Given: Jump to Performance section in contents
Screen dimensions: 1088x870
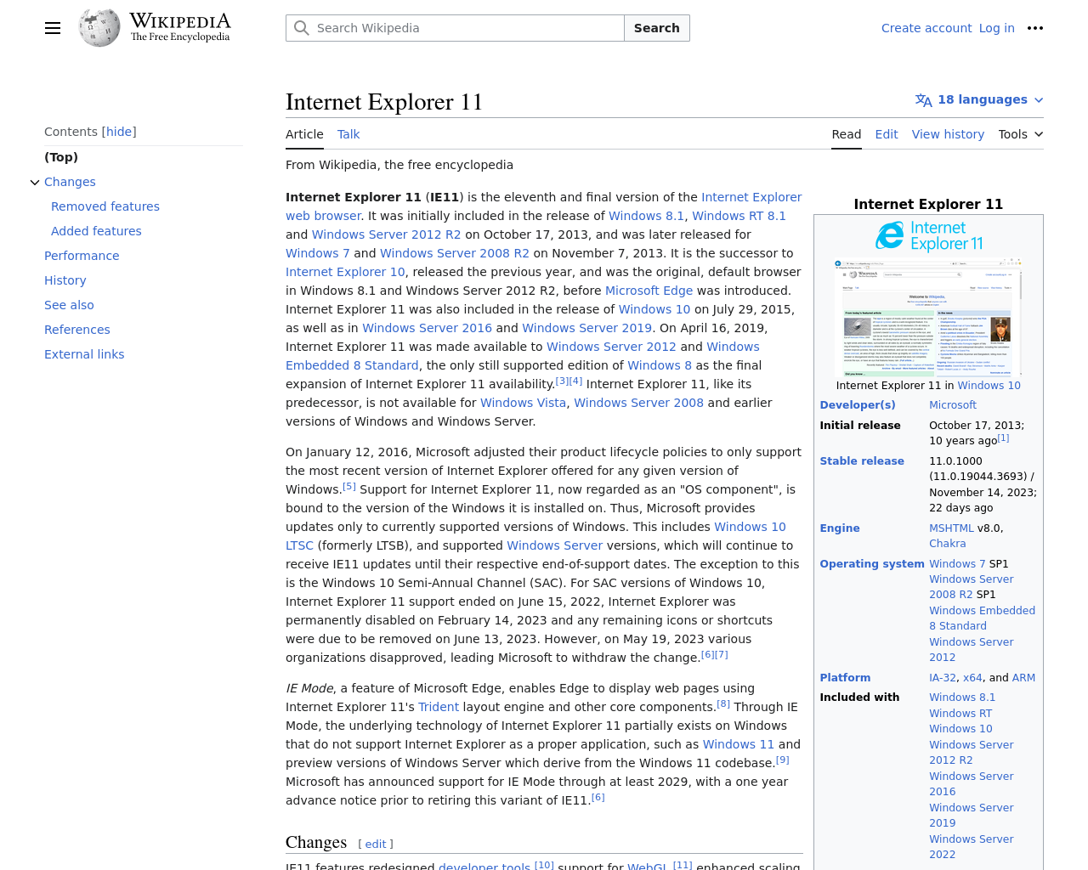Looking at the screenshot, I should coord(82,256).
